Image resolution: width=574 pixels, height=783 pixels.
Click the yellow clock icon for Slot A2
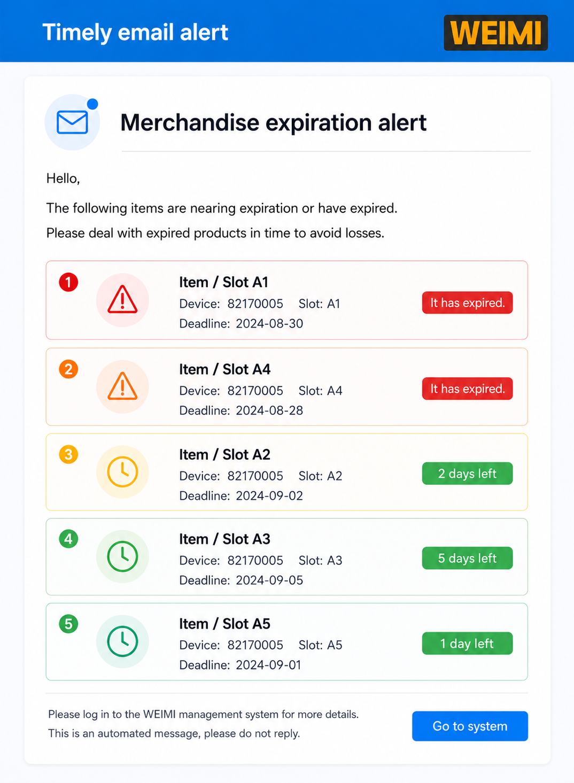tap(122, 471)
